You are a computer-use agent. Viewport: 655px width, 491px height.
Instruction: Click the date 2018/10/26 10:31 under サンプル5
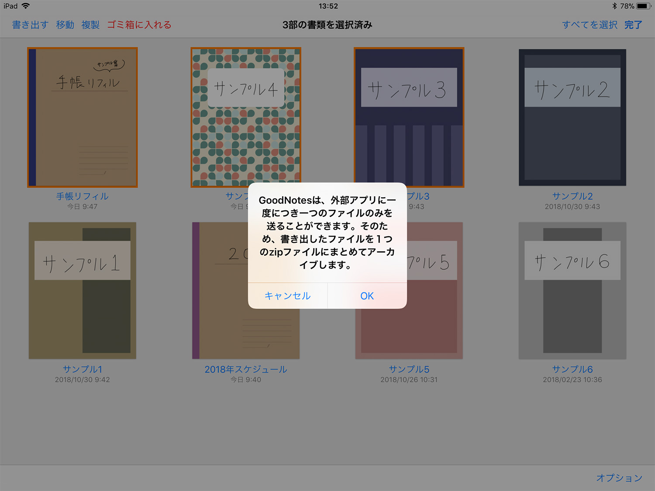[x=409, y=380]
